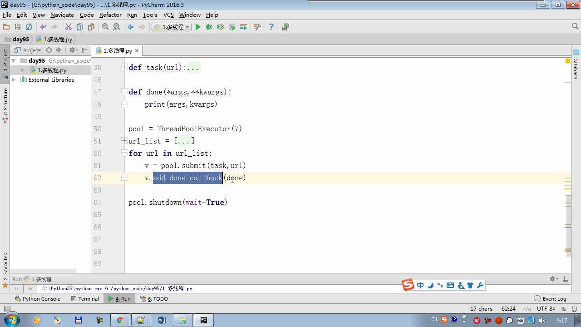The width and height of the screenshot is (581, 327).
Task: Close the 1.多线程.py editor tab
Action: pyautogui.click(x=137, y=51)
